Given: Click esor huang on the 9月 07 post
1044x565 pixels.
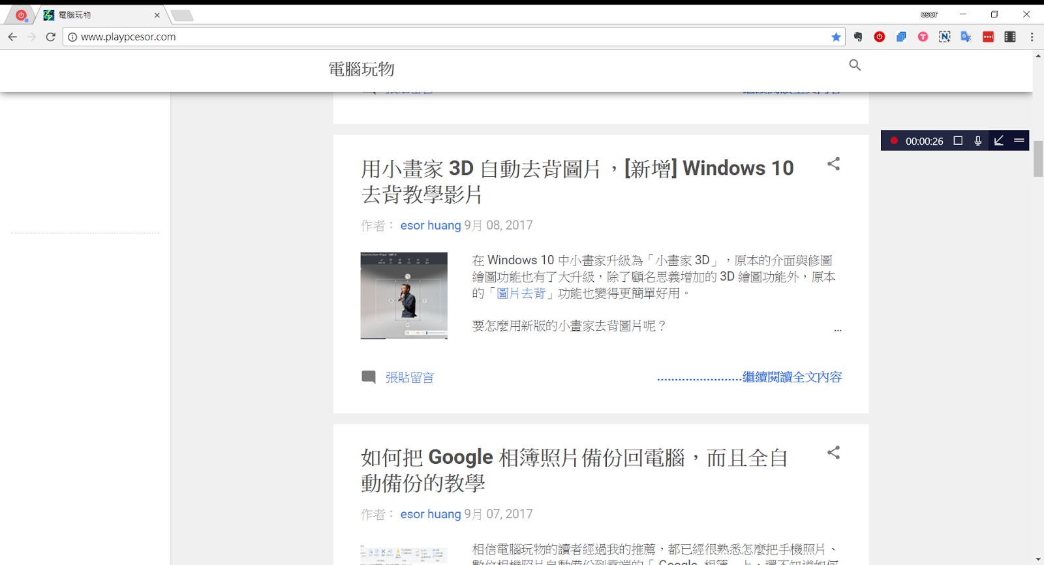Looking at the screenshot, I should (431, 514).
